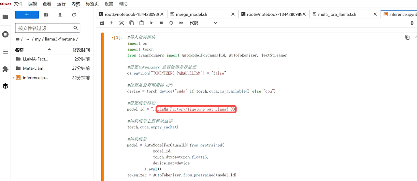The height and width of the screenshot is (181, 417).
Task: Click the save notebook icon
Action: [x=102, y=23]
